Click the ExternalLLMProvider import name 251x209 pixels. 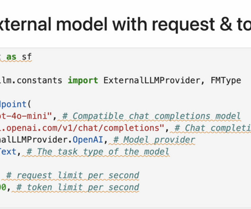(x=152, y=80)
